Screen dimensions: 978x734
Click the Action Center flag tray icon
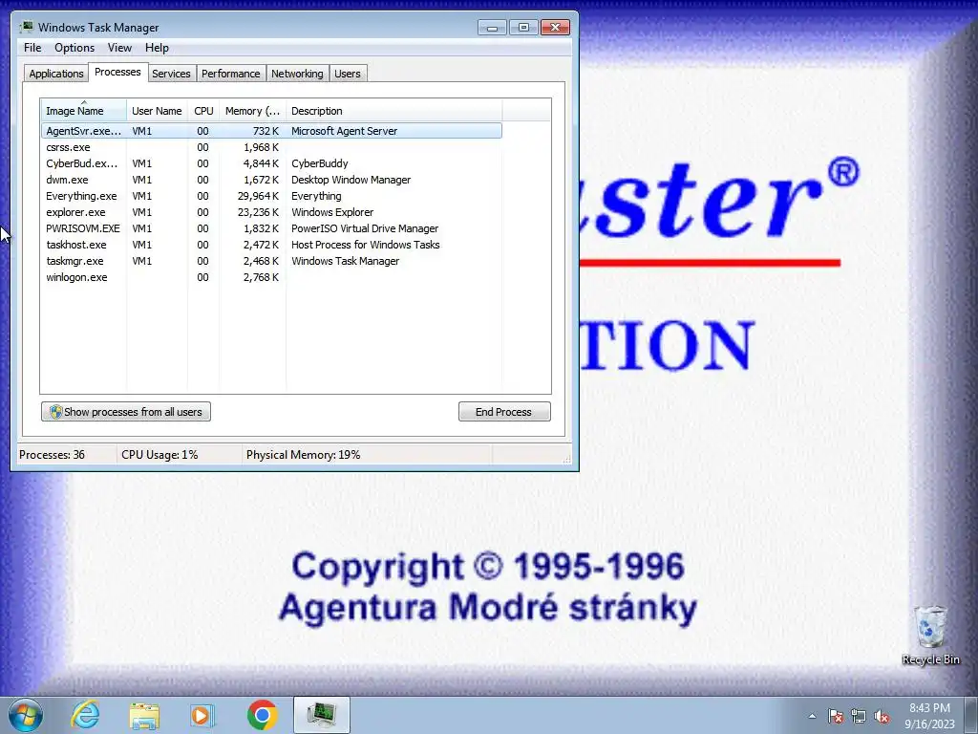(836, 716)
